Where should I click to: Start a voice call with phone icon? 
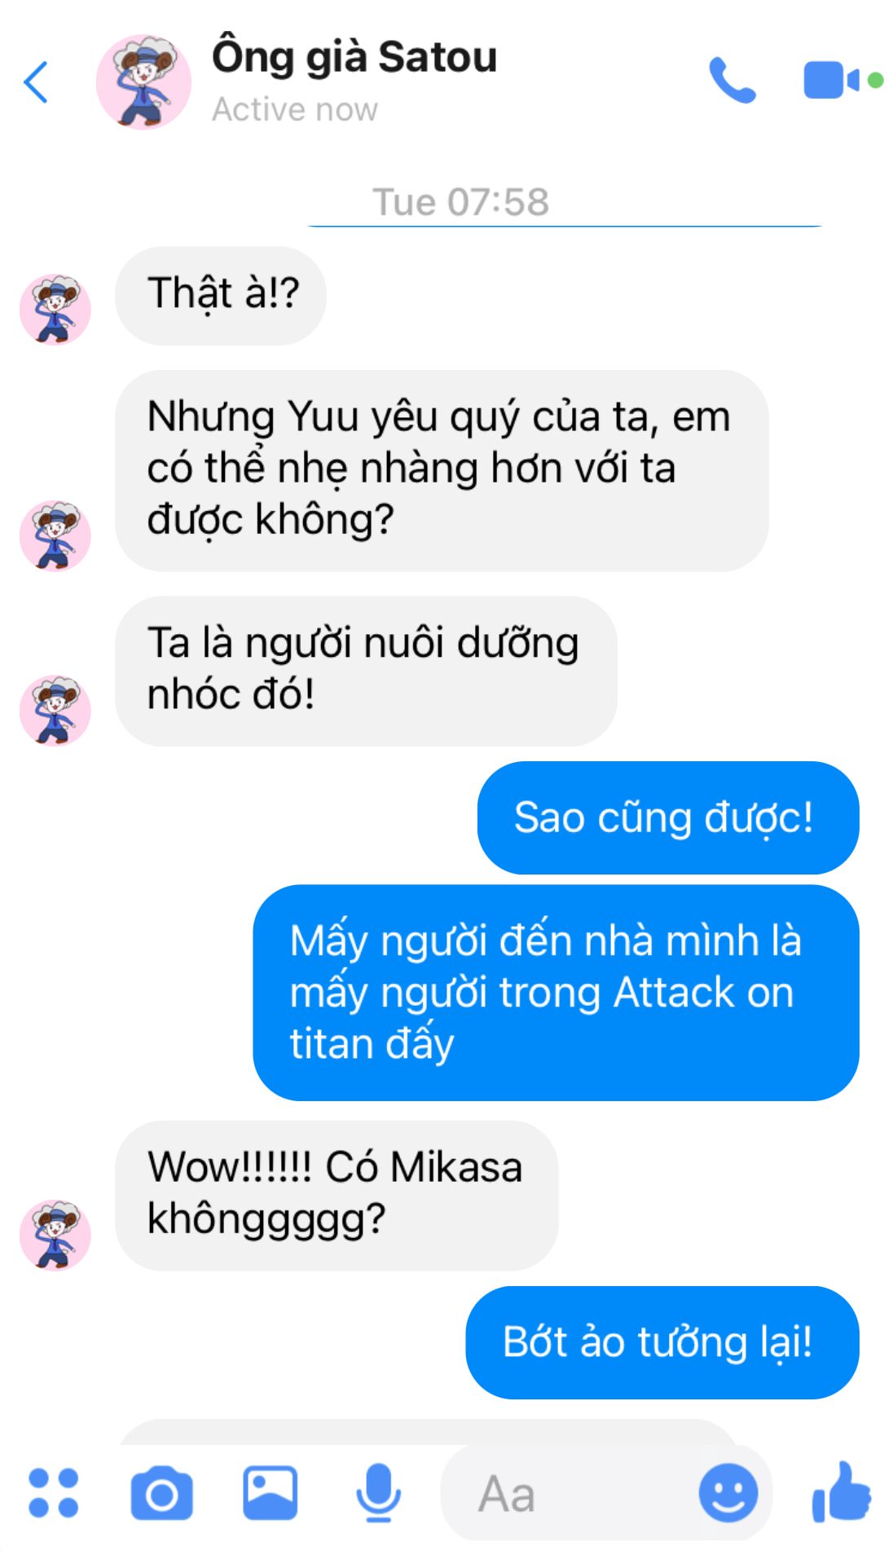tap(732, 80)
